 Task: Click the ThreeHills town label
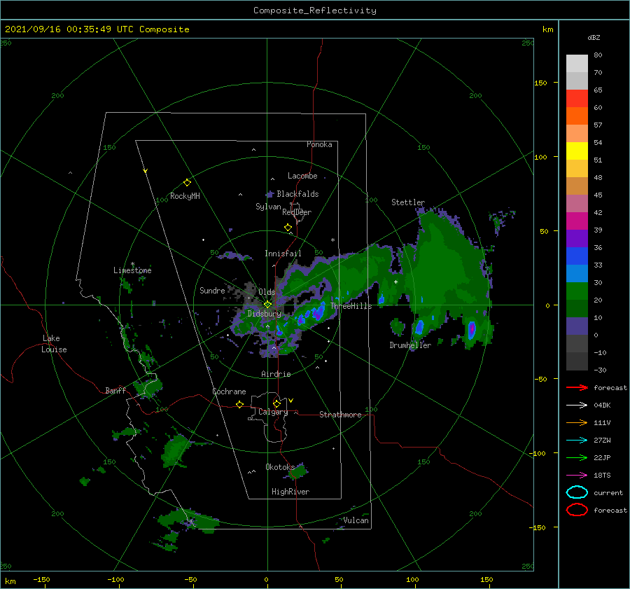(351, 306)
